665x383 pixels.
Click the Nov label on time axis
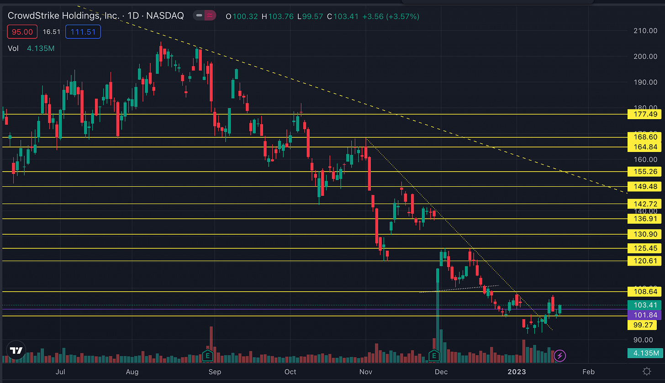(x=365, y=372)
